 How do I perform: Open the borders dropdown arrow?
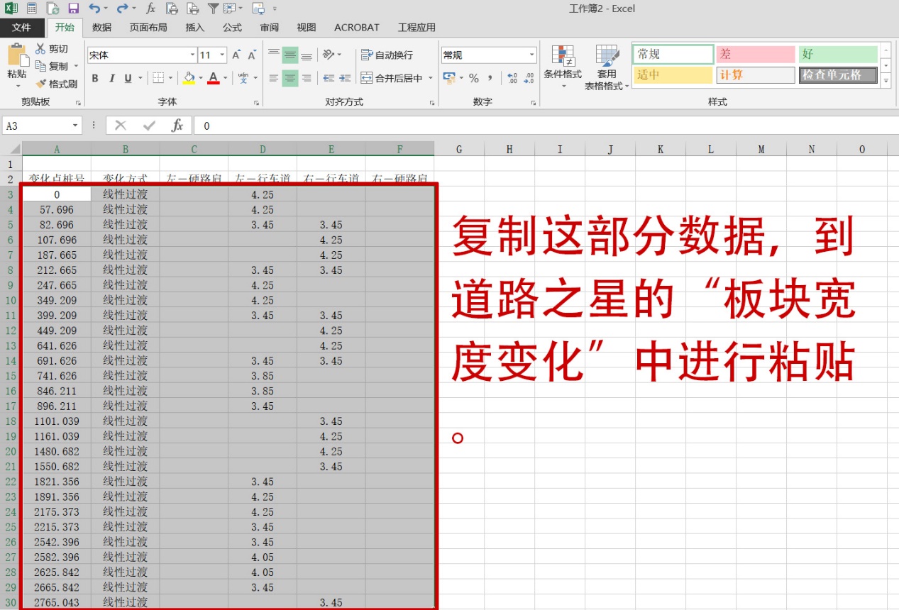click(x=171, y=78)
